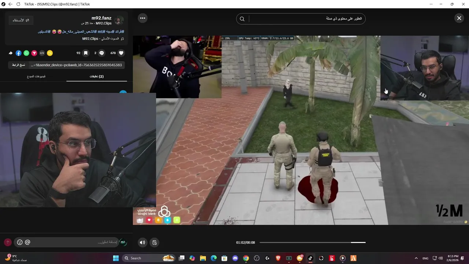
Task: Open the embed code icon
Action: [42, 53]
